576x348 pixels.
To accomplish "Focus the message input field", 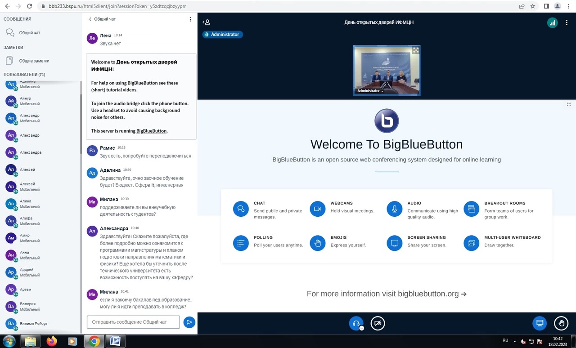I will pyautogui.click(x=133, y=322).
